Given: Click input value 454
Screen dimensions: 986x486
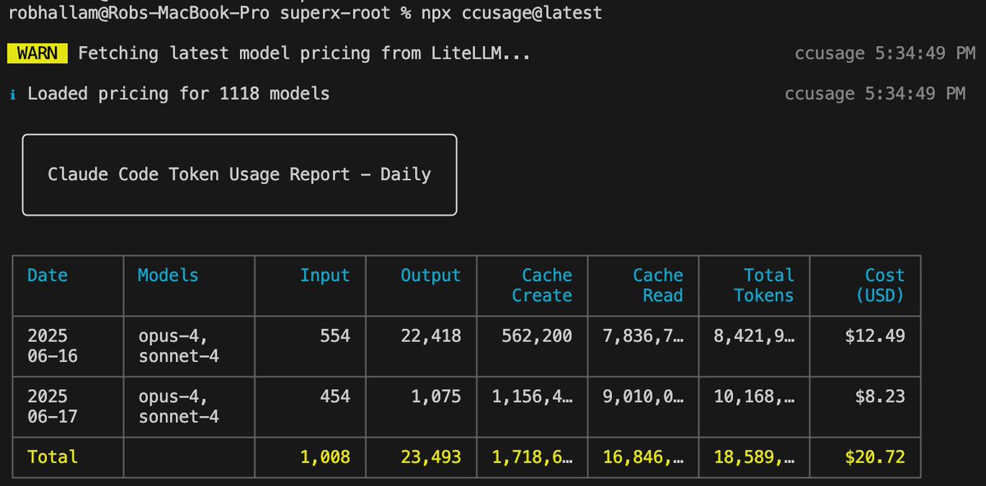Looking at the screenshot, I should 335,396.
